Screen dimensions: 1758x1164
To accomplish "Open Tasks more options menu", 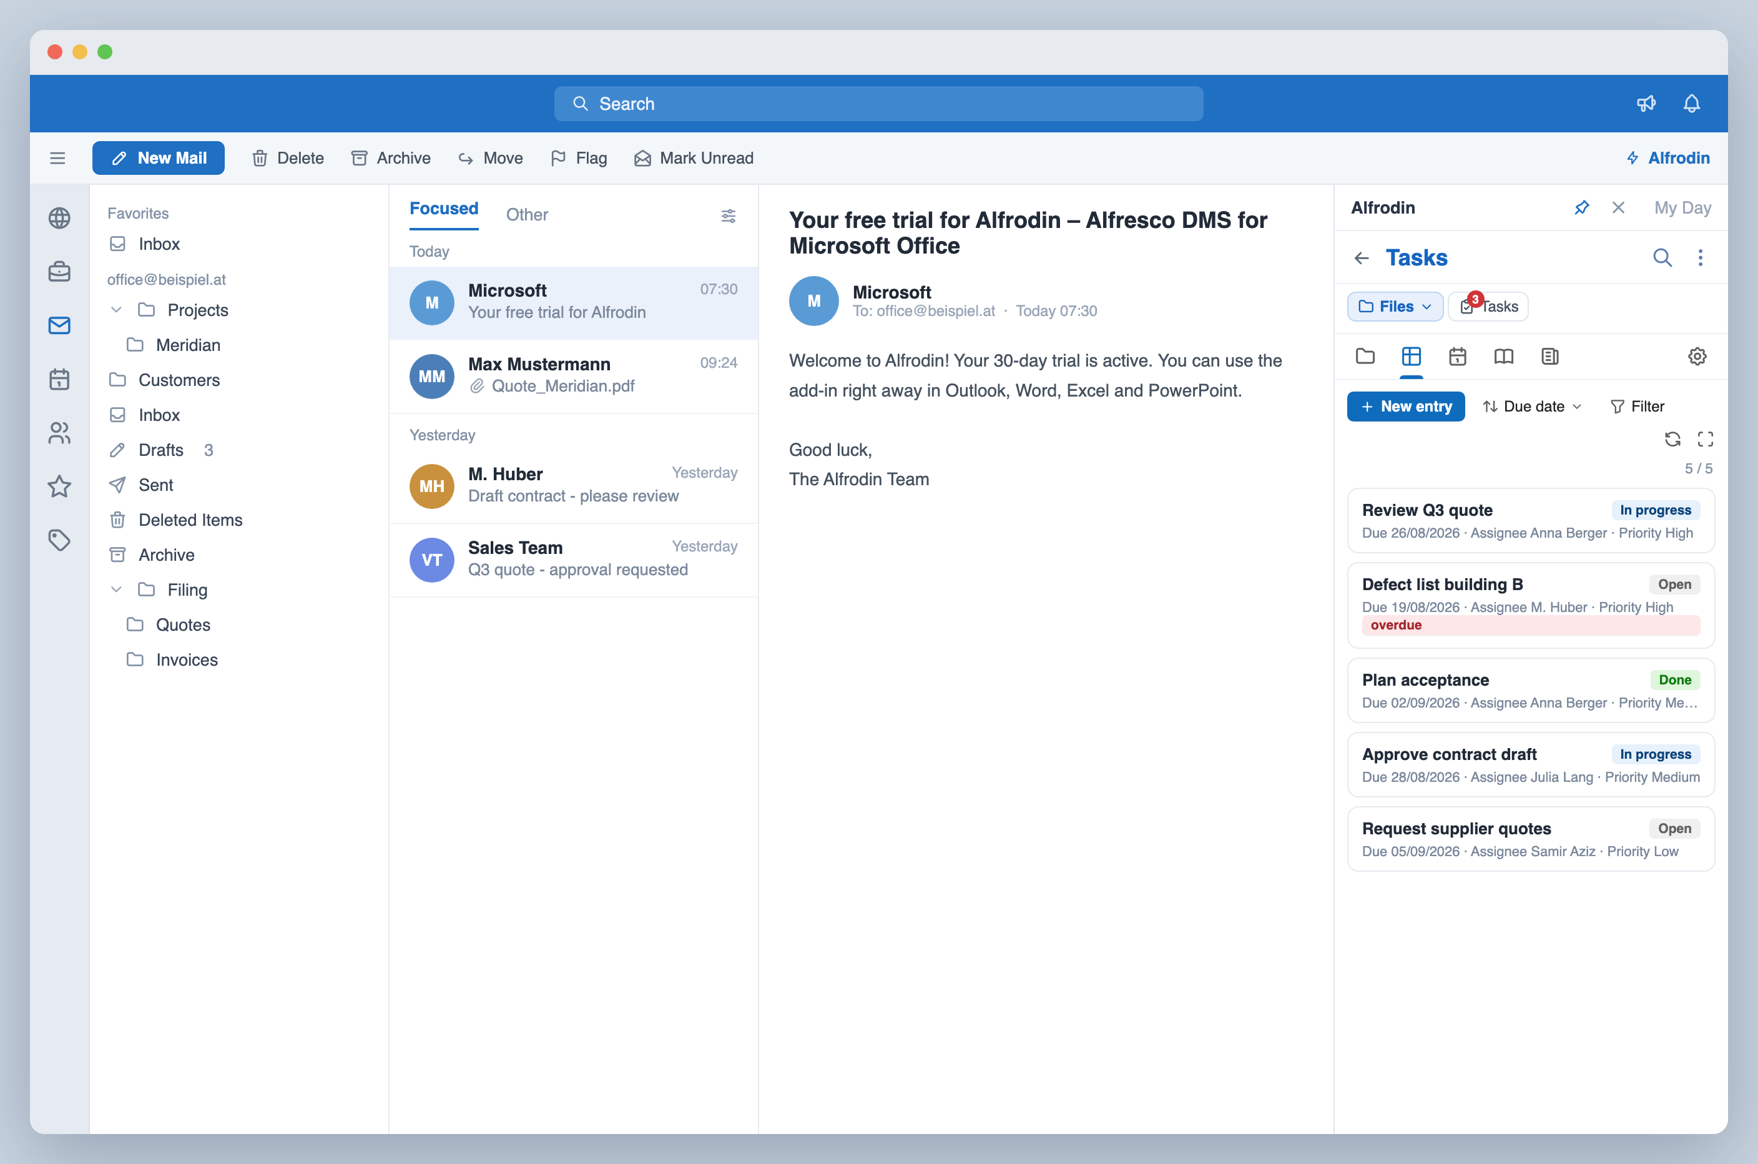I will [x=1700, y=258].
